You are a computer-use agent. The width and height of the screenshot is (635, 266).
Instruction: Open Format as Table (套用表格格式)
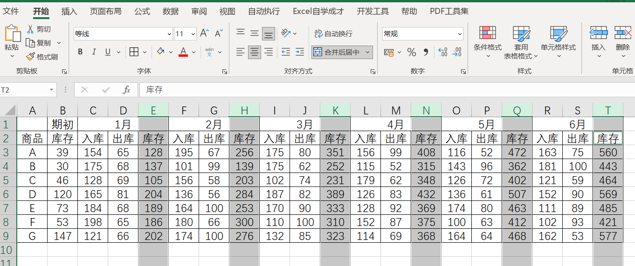(521, 42)
